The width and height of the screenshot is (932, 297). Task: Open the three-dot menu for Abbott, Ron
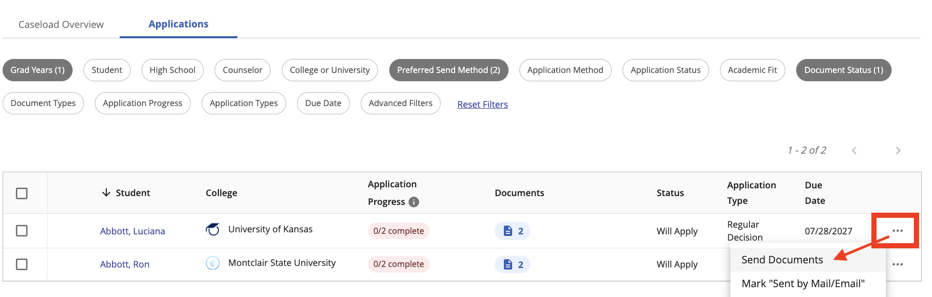(897, 264)
